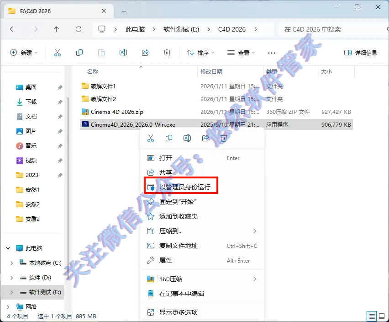Viewport: 389px width, 322px height.
Task: Select 固定到"开始" in the context menu
Action: click(x=202, y=202)
